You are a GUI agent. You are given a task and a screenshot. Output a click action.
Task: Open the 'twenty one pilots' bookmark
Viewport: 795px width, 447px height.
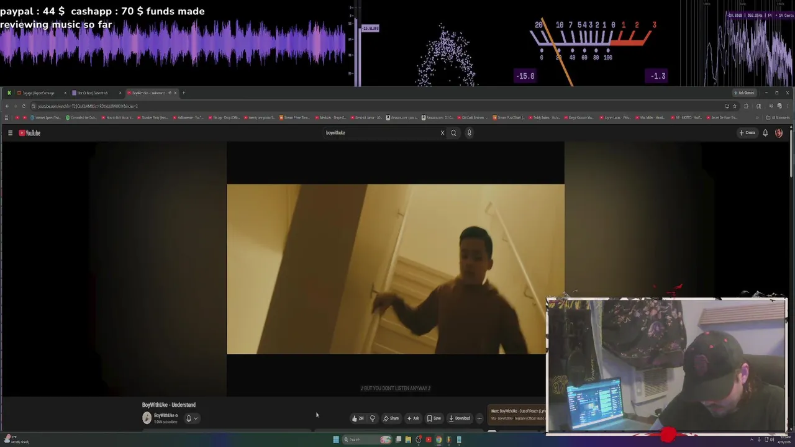pyautogui.click(x=260, y=117)
